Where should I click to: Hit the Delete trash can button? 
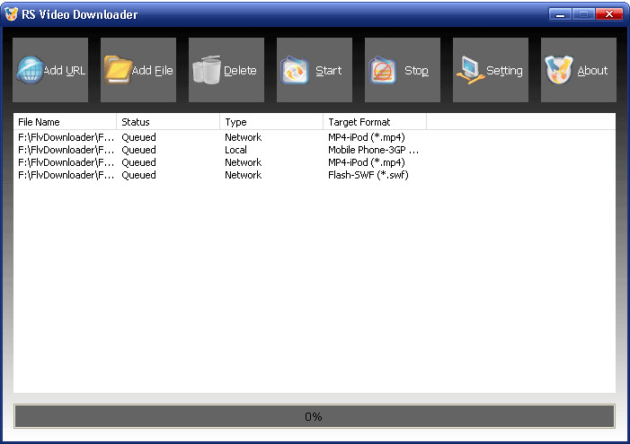(x=226, y=70)
